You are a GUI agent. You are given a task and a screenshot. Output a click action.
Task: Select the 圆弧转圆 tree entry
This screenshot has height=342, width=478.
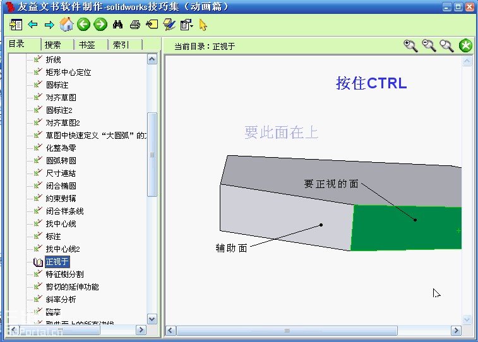(61, 160)
